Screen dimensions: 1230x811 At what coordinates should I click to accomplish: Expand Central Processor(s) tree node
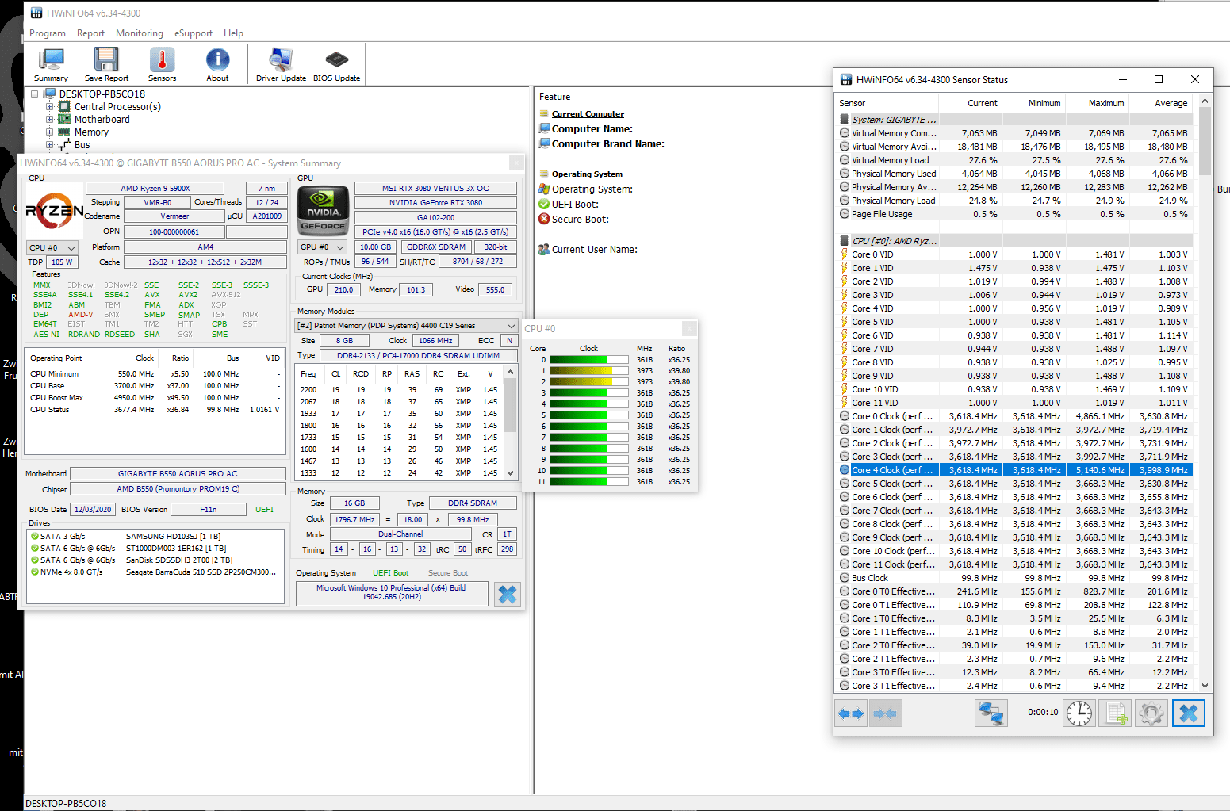pyautogui.click(x=49, y=106)
